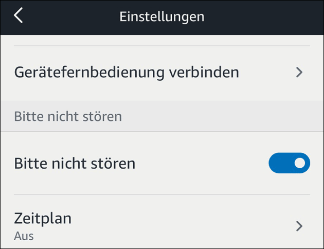Click the right arrow beside Gerätefernbedienung verbinden
This screenshot has height=249, width=324.
point(300,73)
